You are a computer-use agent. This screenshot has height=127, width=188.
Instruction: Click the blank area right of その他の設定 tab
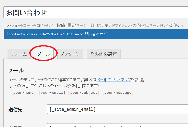(x=154, y=54)
